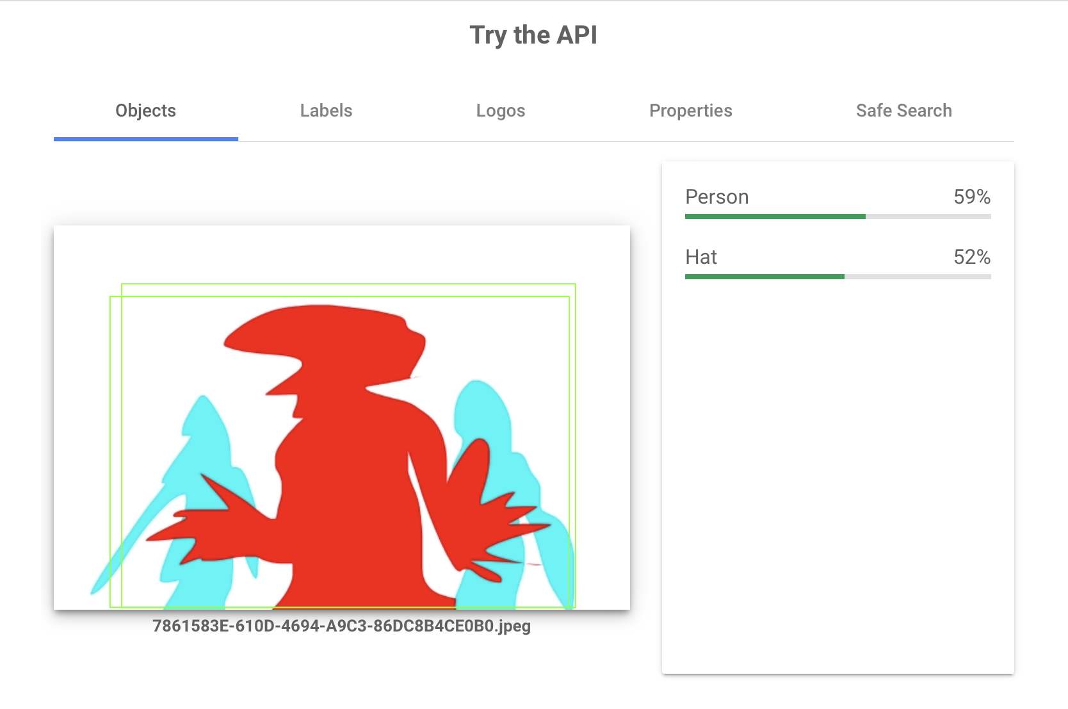Select the red silhouette analyzed image
Screen dimensions: 1068x709
pos(342,418)
